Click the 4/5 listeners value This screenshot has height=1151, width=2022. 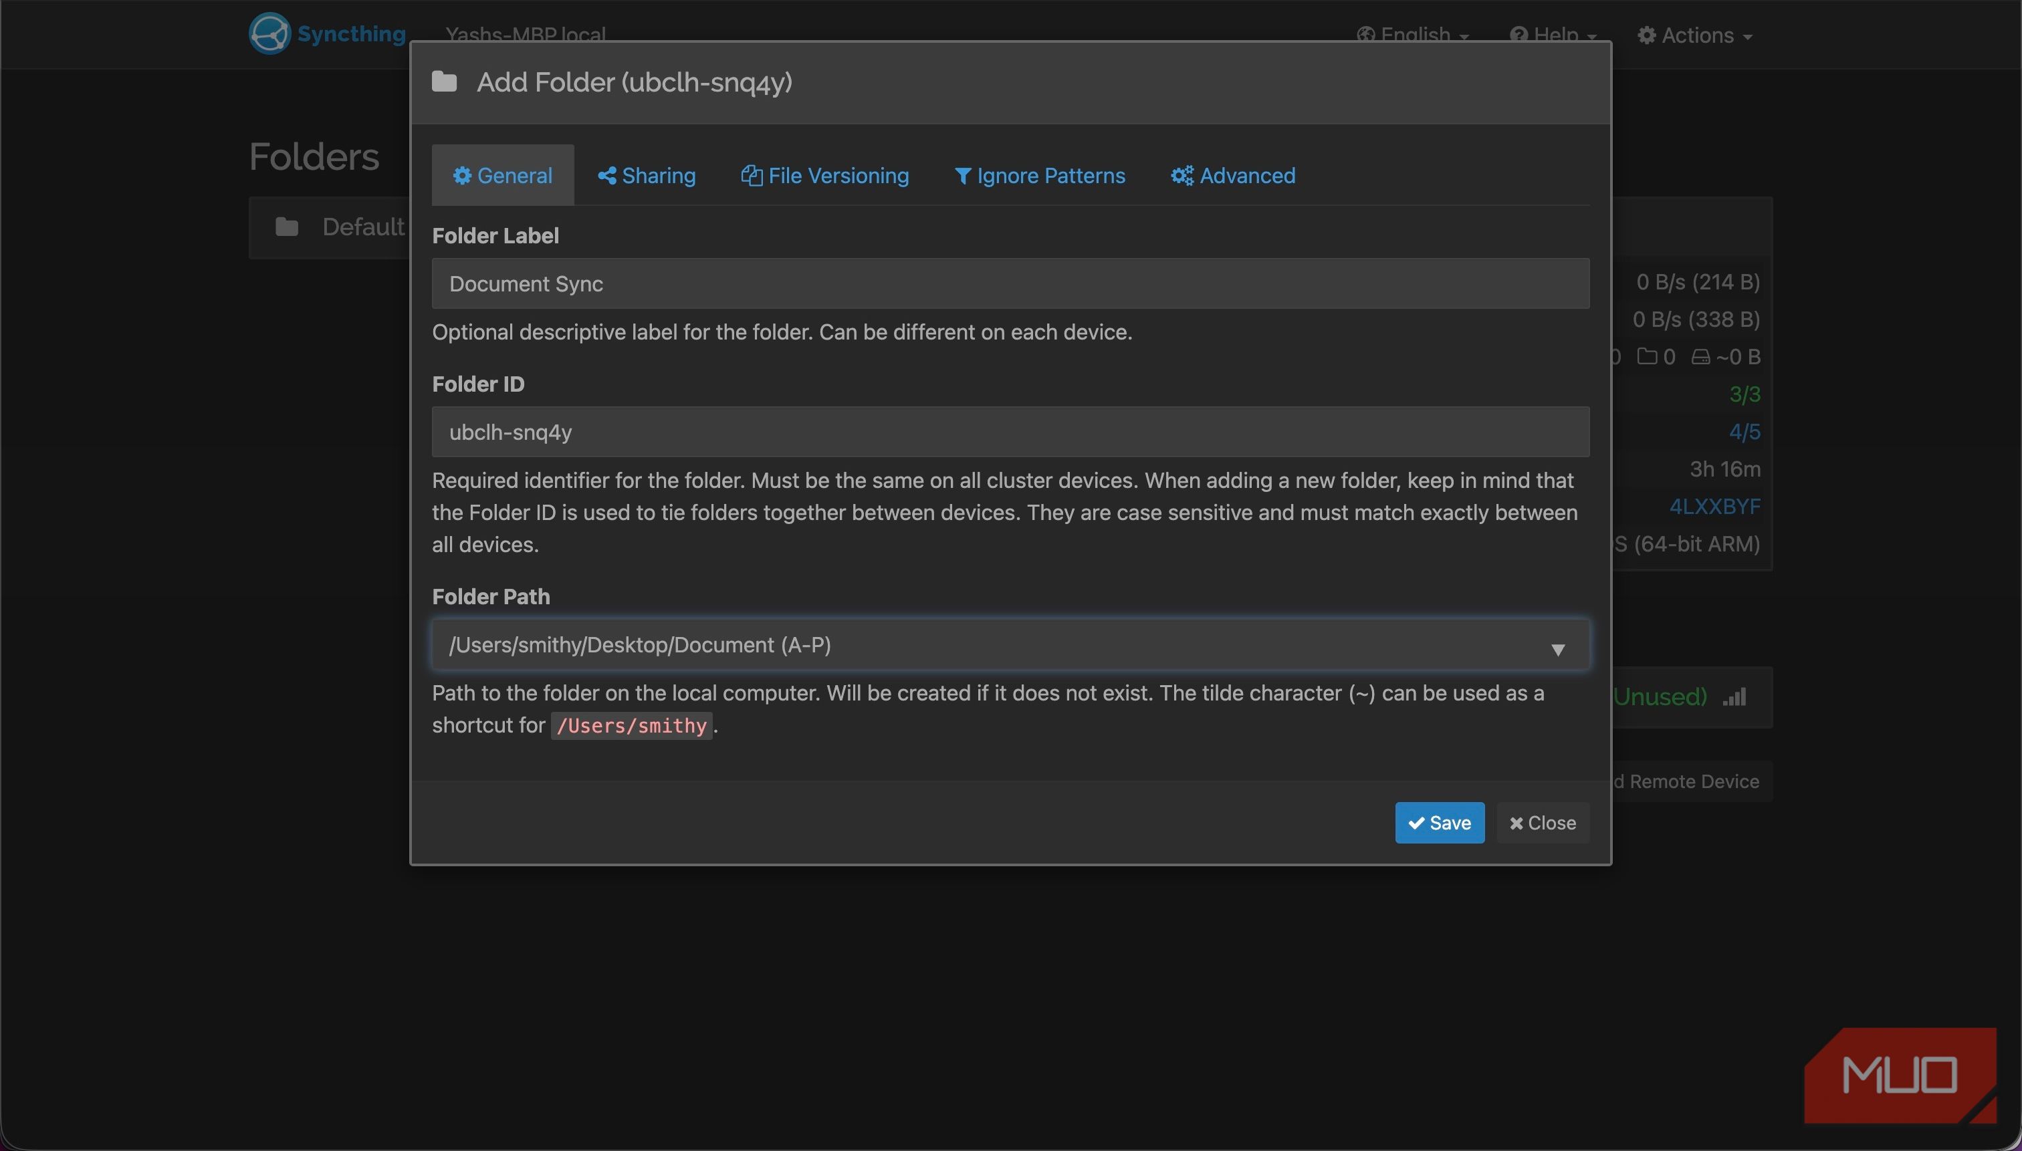pyautogui.click(x=1745, y=432)
